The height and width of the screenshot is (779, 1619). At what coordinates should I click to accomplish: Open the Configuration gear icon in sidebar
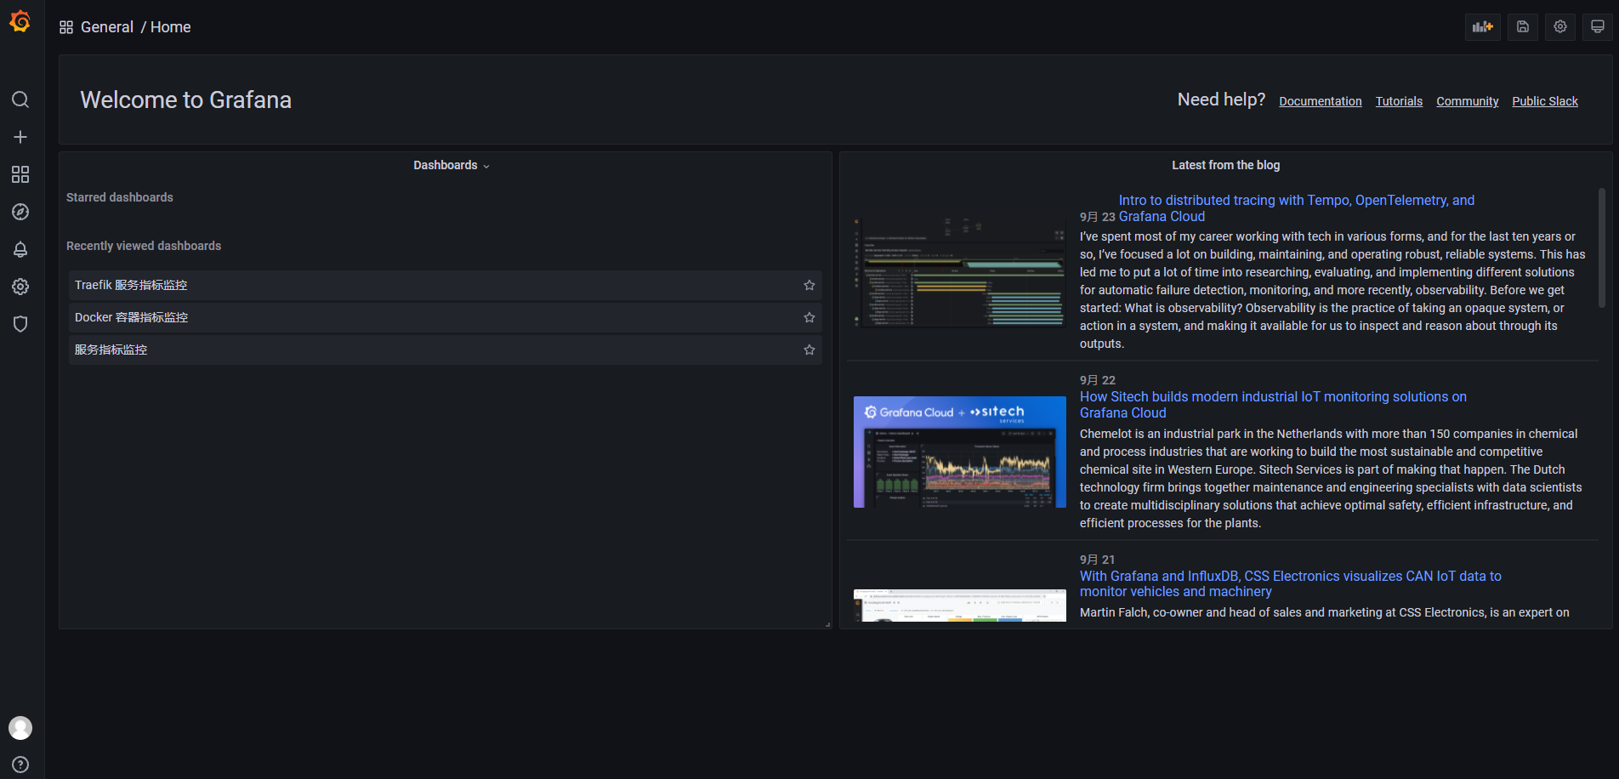[x=20, y=287]
